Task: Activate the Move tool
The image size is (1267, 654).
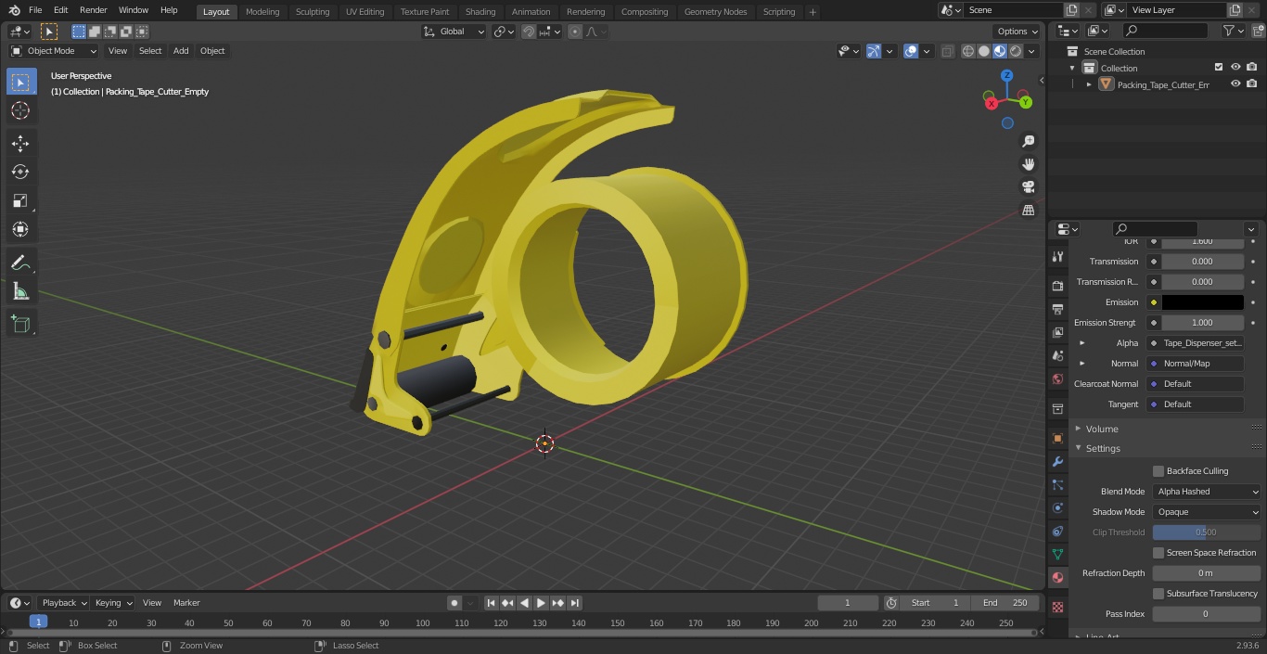Action: tap(20, 143)
